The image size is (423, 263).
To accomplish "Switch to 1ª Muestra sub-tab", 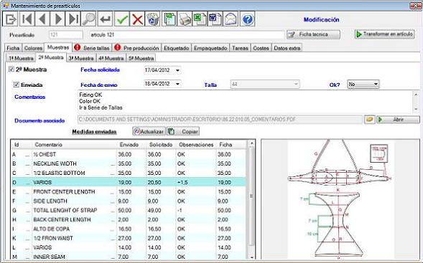I will (x=21, y=58).
